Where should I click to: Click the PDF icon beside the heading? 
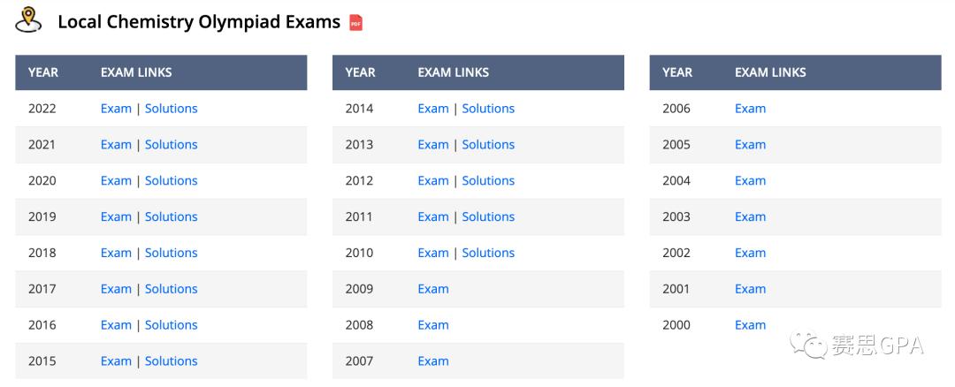point(356,23)
